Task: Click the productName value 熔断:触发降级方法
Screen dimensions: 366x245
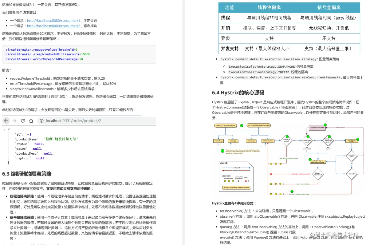Action: [62, 139]
